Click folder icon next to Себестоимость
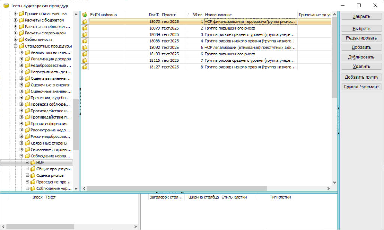The width and height of the screenshot is (384, 230). [x=21, y=40]
